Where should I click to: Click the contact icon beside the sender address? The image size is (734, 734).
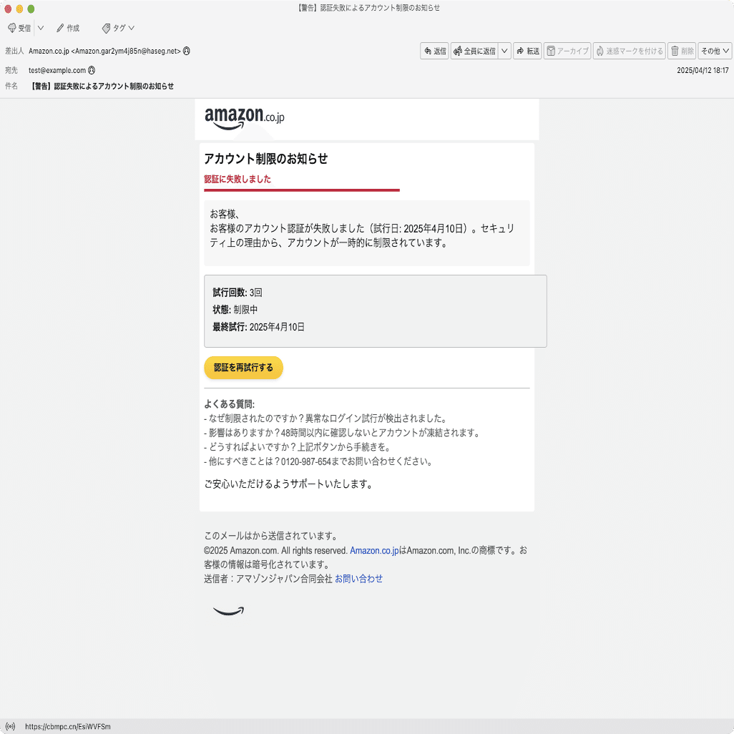click(x=186, y=51)
